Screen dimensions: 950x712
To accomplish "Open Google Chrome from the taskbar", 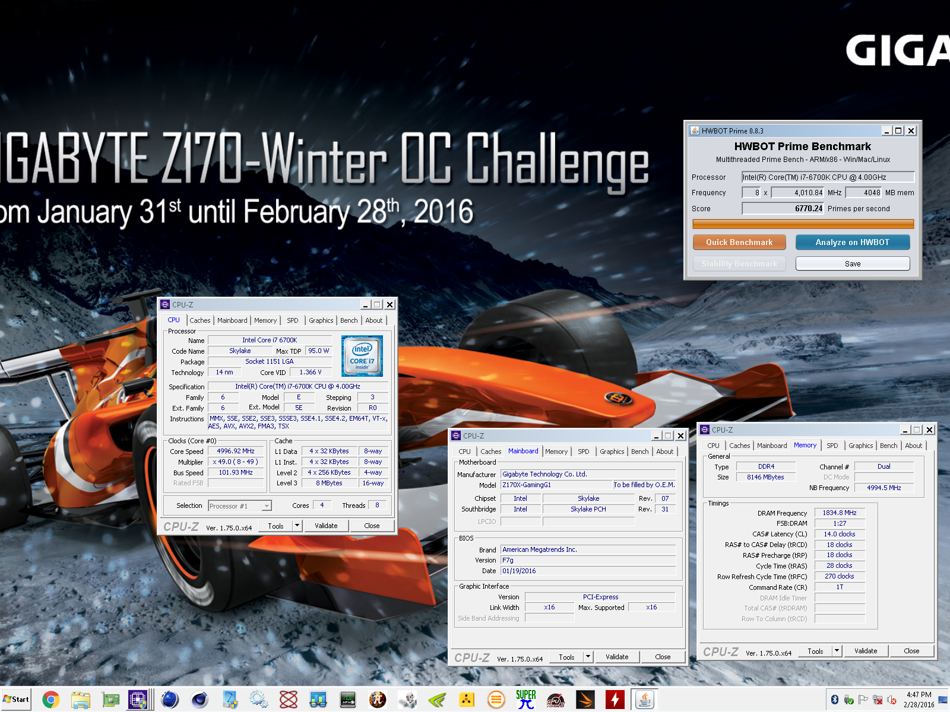I will pyautogui.click(x=51, y=700).
